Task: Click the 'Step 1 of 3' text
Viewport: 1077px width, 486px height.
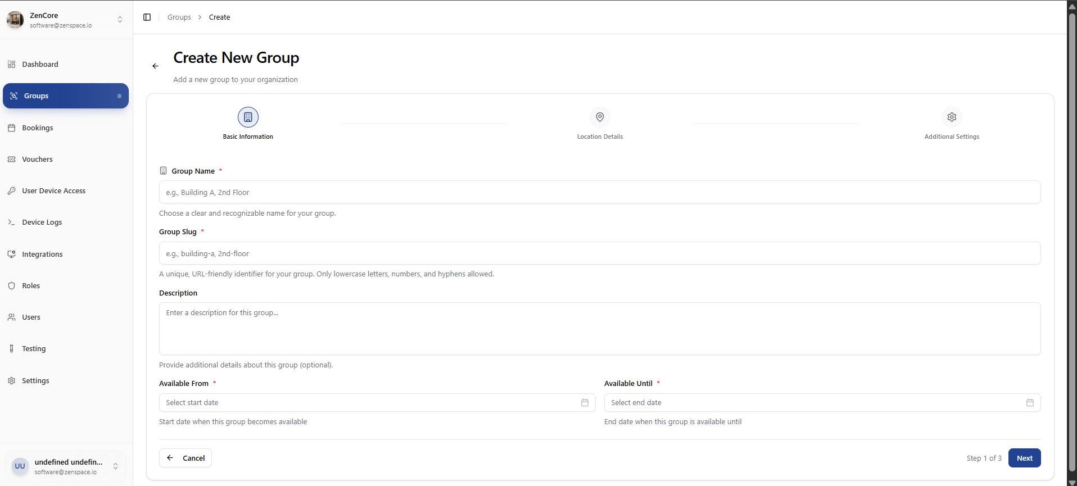Action: pyautogui.click(x=984, y=458)
